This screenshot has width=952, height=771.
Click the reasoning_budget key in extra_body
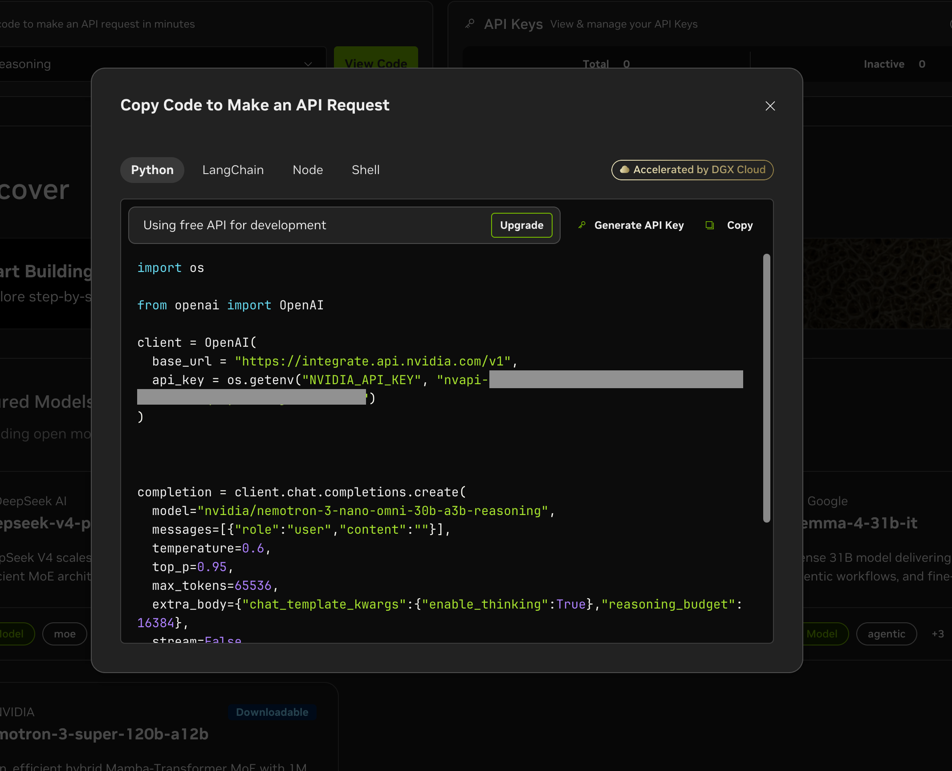pos(668,604)
